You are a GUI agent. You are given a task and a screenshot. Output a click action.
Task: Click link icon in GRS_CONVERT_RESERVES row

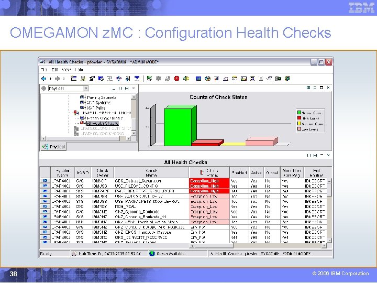(x=45, y=237)
